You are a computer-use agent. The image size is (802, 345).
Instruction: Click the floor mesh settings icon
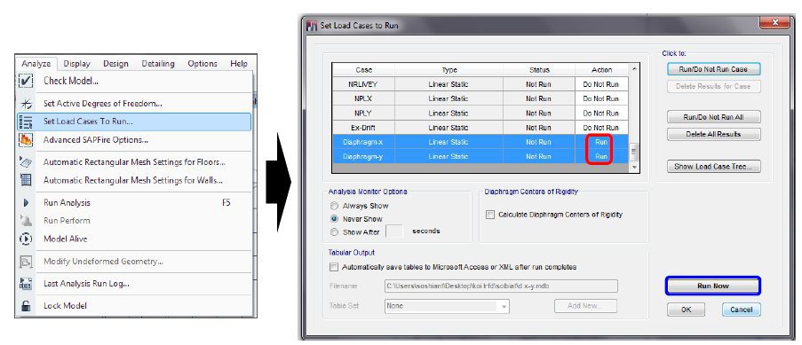[26, 162]
